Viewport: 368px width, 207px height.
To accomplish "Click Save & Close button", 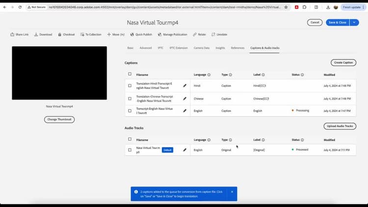I will [338, 22].
